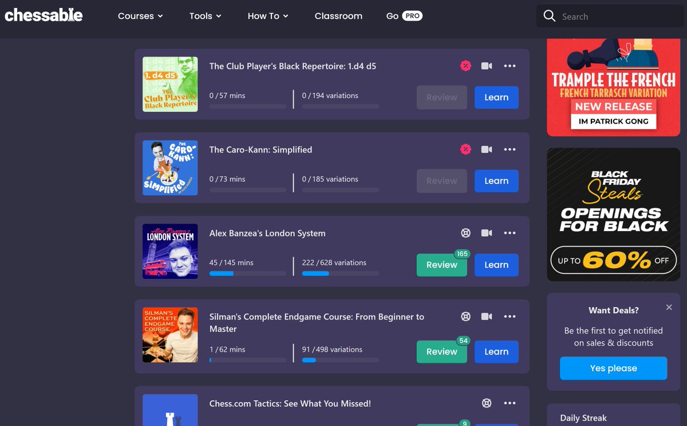Viewport: 687px width, 426px height.
Task: Open title The Caro-Kann: Simplified
Action: 260,150
